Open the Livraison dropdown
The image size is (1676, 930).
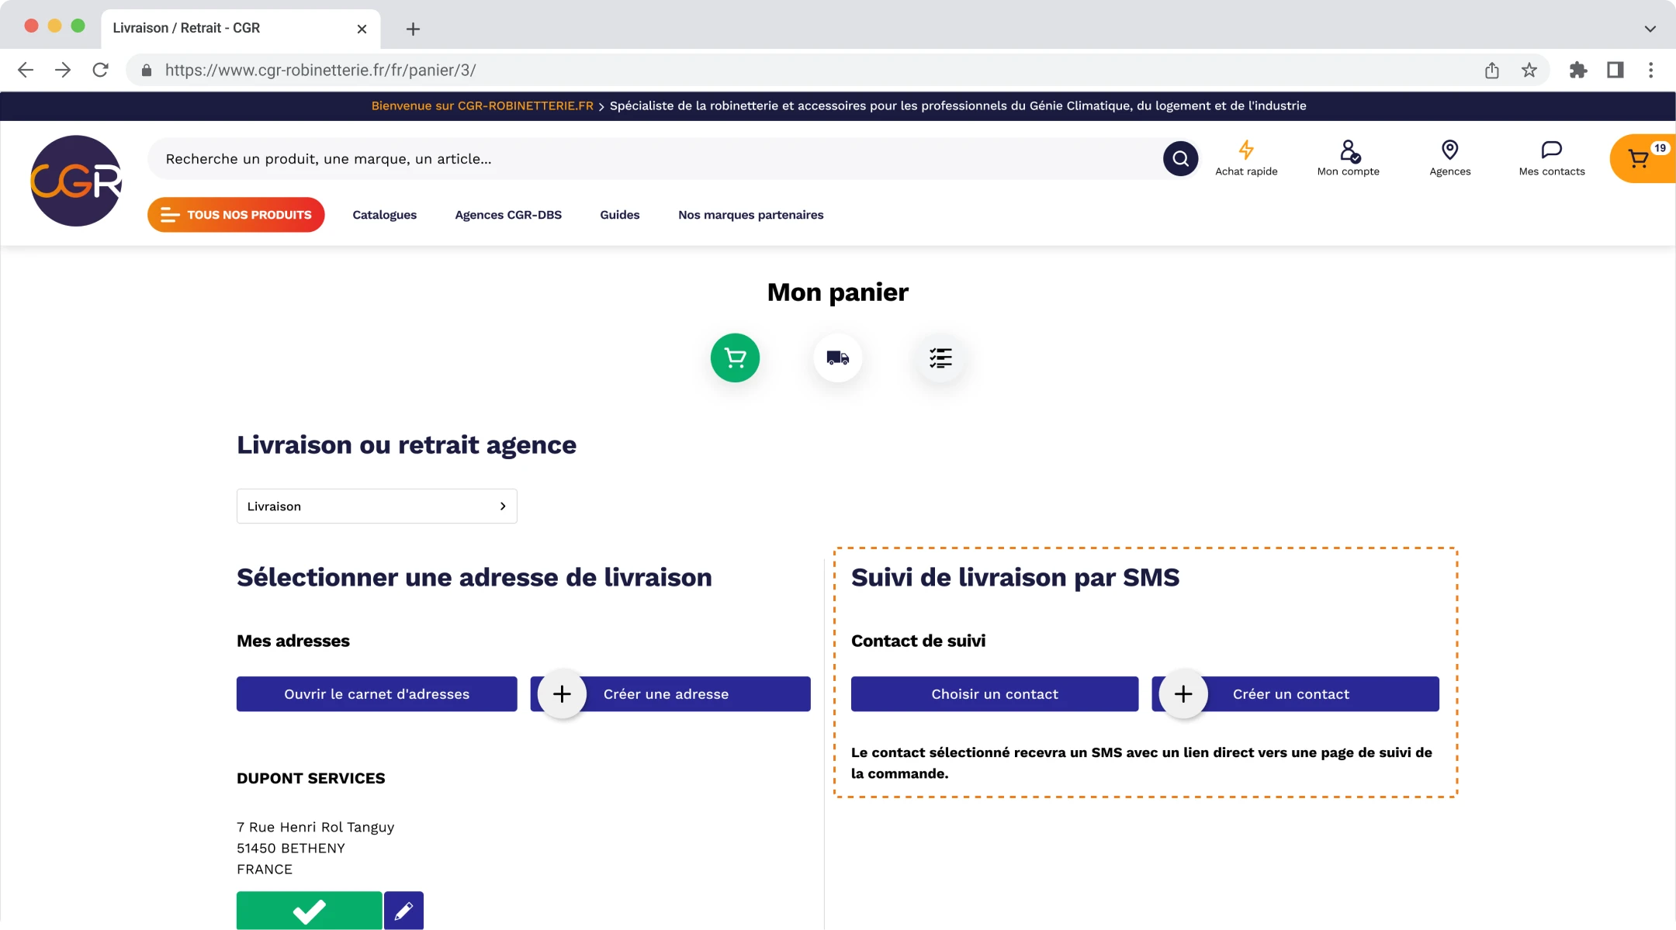click(x=376, y=506)
